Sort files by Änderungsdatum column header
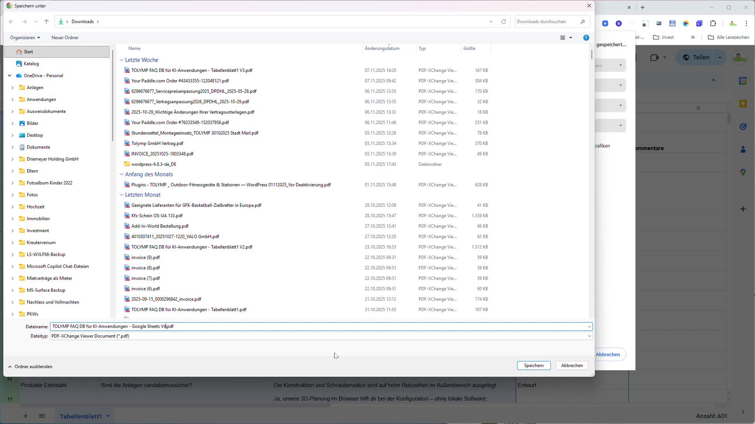The width and height of the screenshot is (755, 424). (x=382, y=49)
